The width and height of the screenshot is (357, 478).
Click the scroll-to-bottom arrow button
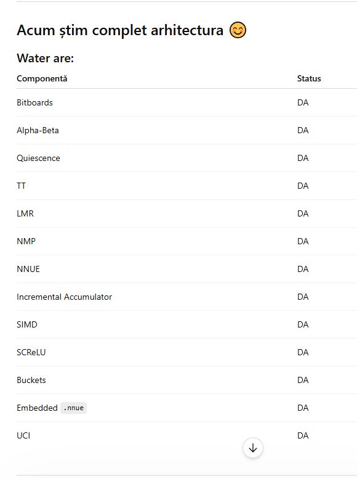pyautogui.click(x=252, y=448)
